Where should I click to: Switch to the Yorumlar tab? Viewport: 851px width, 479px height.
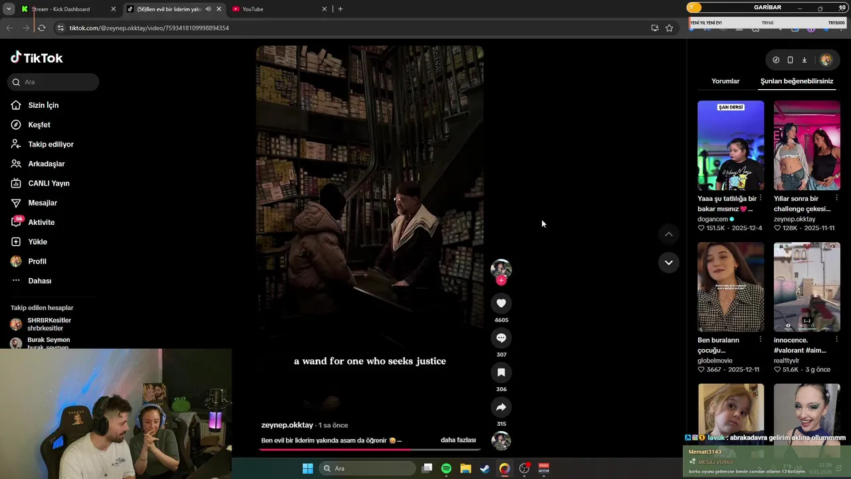(725, 81)
